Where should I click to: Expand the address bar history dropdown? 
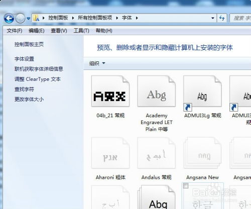213,18
